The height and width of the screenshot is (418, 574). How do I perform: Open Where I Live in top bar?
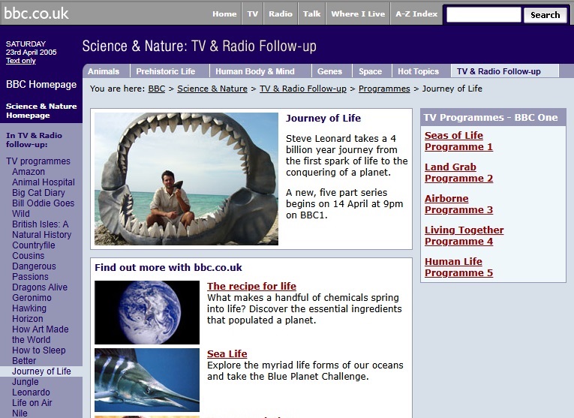(x=358, y=14)
